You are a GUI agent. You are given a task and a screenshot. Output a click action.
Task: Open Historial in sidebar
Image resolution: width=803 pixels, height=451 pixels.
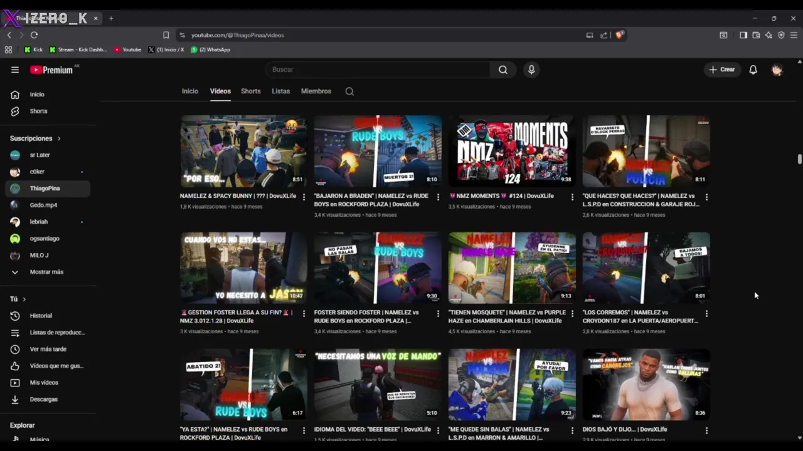point(48,316)
